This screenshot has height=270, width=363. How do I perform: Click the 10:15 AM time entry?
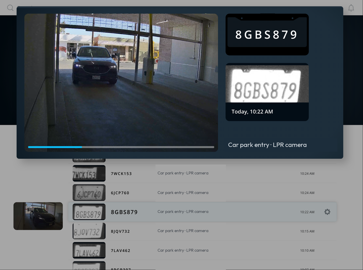307,231
